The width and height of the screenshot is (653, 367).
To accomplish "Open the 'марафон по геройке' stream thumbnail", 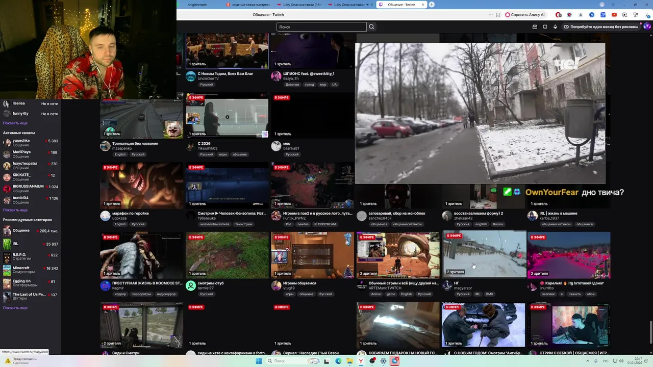I will pos(142,186).
